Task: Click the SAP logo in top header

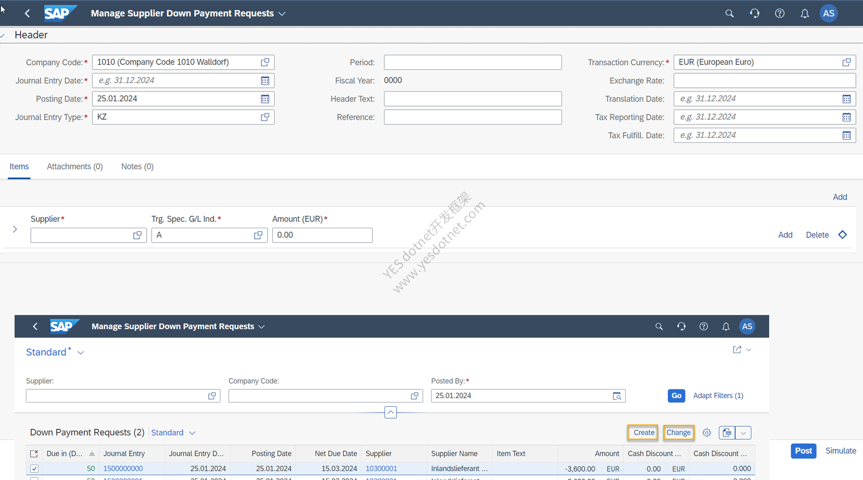Action: coord(60,13)
